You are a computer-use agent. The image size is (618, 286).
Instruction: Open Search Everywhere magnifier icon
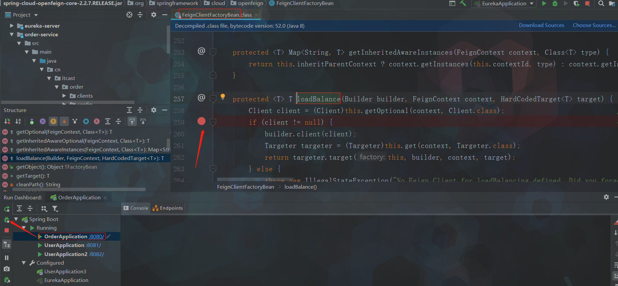(x=601, y=4)
